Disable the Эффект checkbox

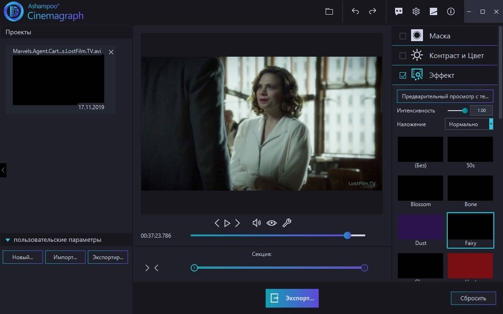pos(402,75)
